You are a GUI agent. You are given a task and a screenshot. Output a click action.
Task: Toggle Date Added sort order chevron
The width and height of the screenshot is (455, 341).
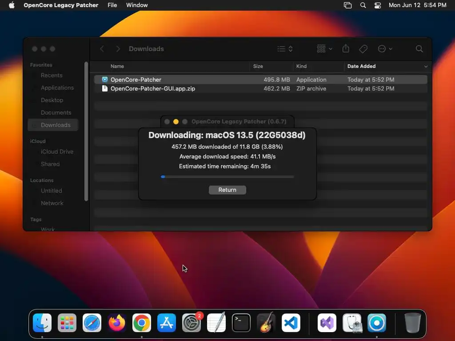426,67
